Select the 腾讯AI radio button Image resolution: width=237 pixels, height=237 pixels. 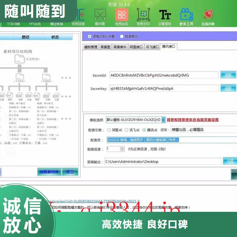[x=144, y=130]
